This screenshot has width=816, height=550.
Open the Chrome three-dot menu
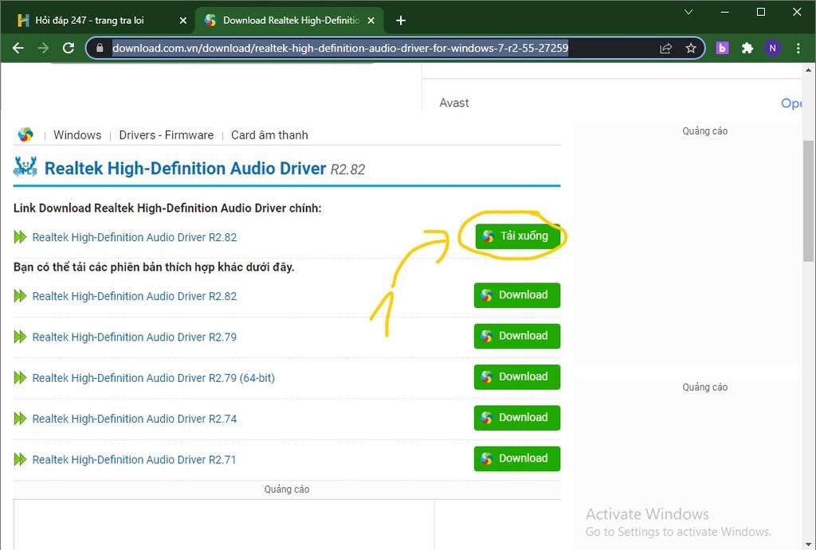(798, 49)
